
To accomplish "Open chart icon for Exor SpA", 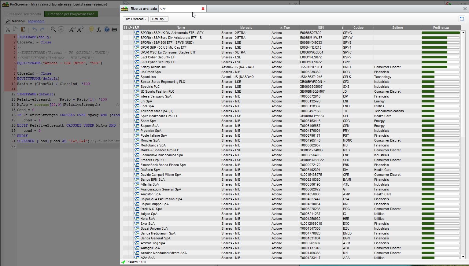I will 137,224.
